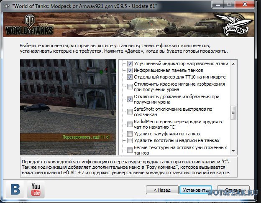Click the installer icon in title bar

point(6,5)
